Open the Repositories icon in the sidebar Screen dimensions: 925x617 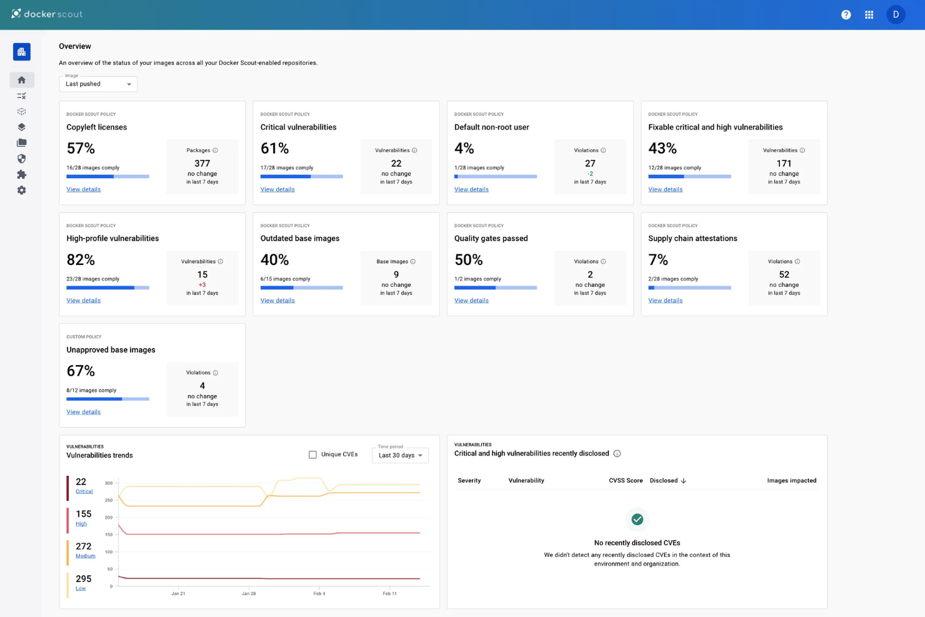pos(22,143)
